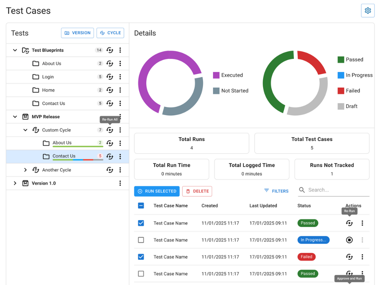Viewport: 380px width, 285px height.
Task: Click the search magnifier icon
Action: pyautogui.click(x=302, y=190)
